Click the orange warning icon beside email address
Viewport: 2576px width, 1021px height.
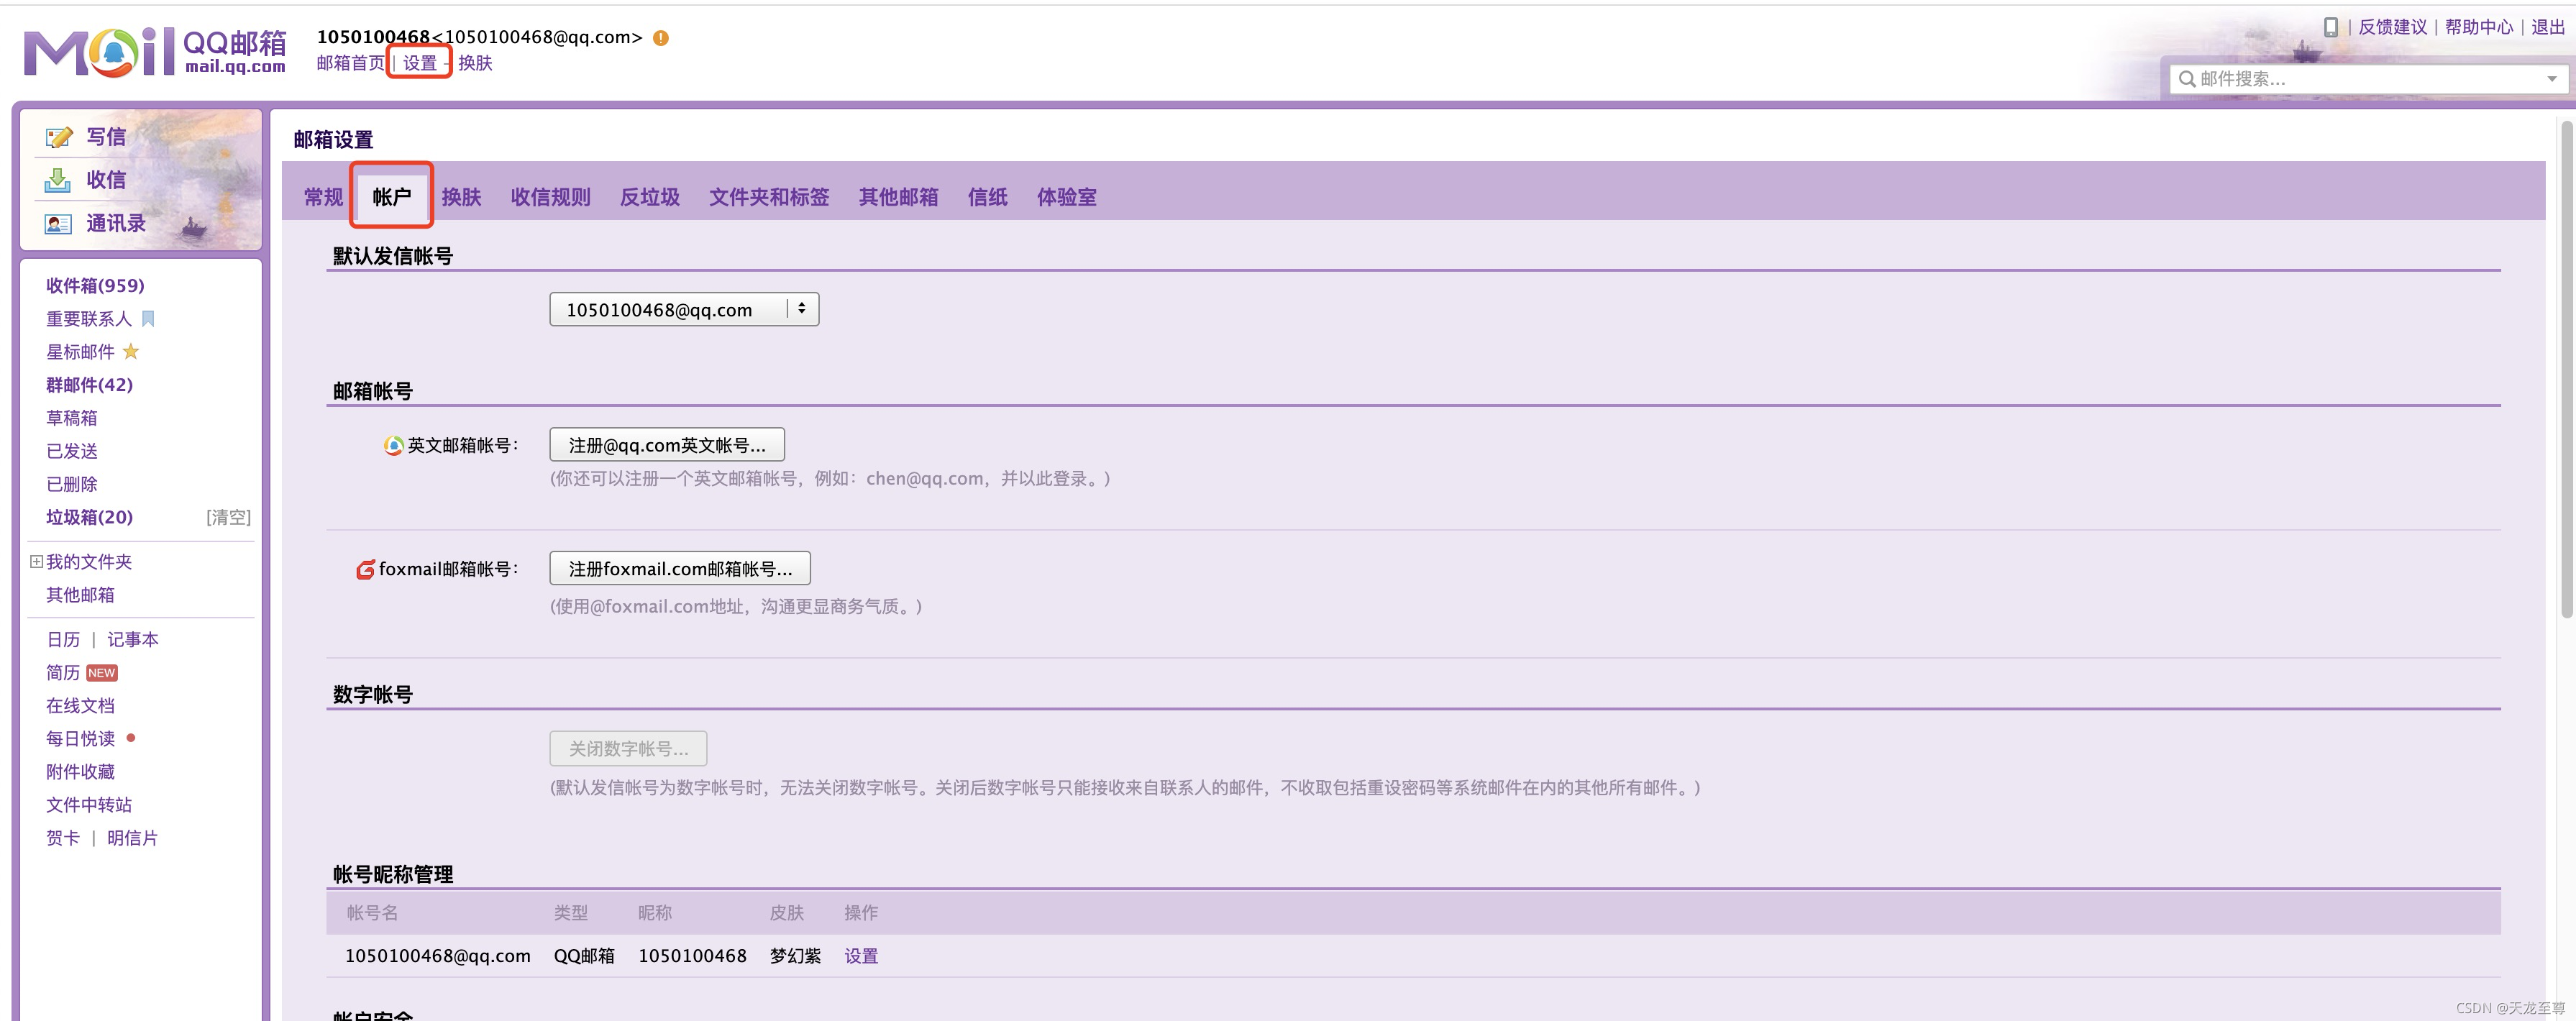pyautogui.click(x=661, y=38)
